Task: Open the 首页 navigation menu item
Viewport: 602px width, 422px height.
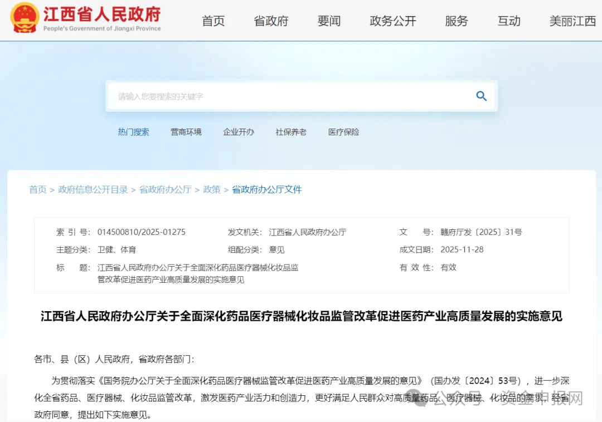Action: point(213,21)
